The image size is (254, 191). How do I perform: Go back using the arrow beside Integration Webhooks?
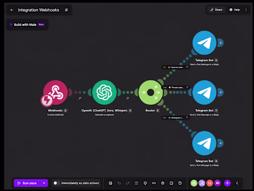pyautogui.click(x=12, y=10)
